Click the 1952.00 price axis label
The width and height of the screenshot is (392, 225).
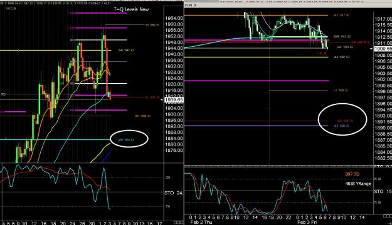[174, 36]
